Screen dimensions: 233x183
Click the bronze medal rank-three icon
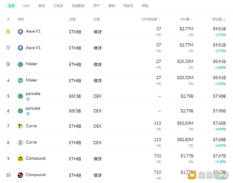[8, 64]
